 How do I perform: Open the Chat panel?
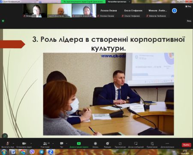click(x=62, y=143)
